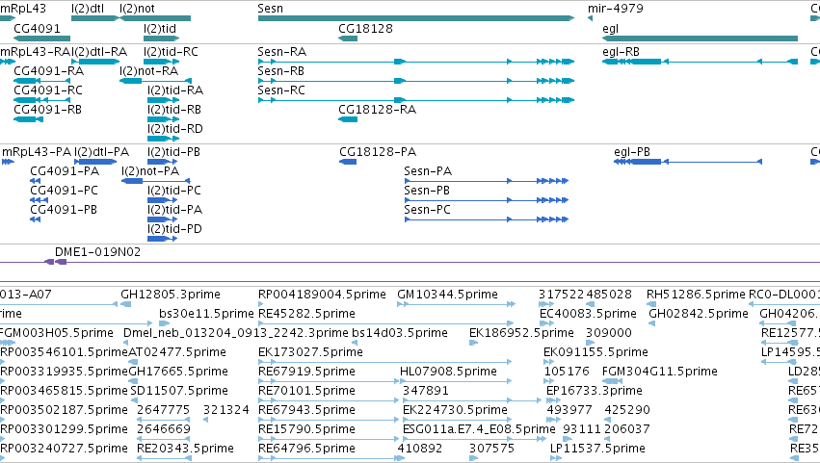Click the GH12805.3prime EST label
This screenshot has width=820, height=463.
[171, 295]
